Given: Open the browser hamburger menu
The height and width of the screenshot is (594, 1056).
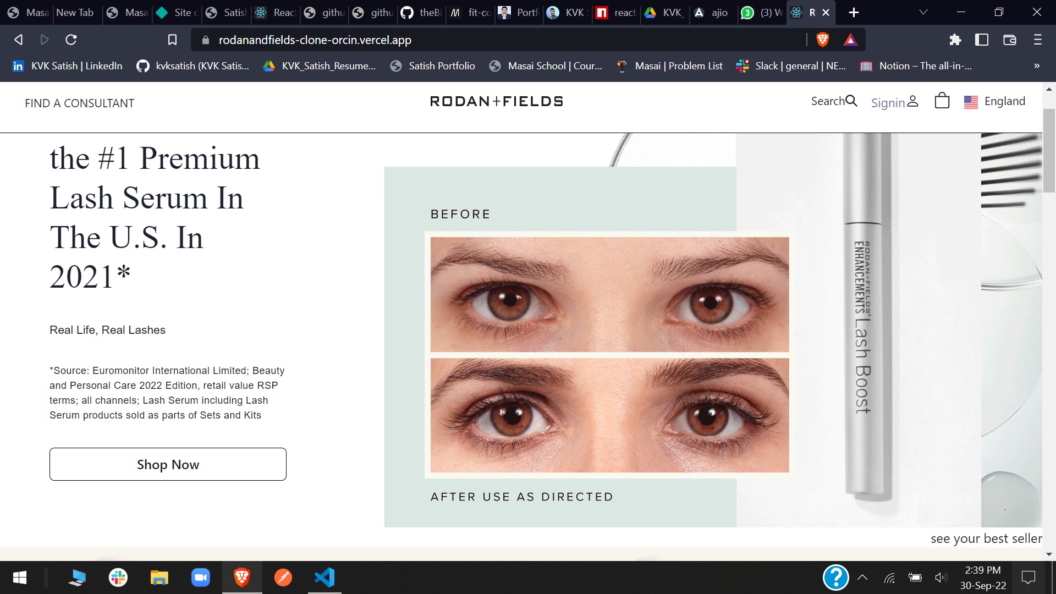Looking at the screenshot, I should [x=1038, y=40].
